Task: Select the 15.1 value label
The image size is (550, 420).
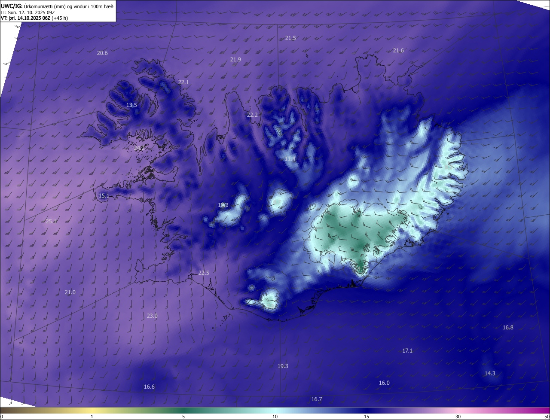Action: pyautogui.click(x=104, y=196)
